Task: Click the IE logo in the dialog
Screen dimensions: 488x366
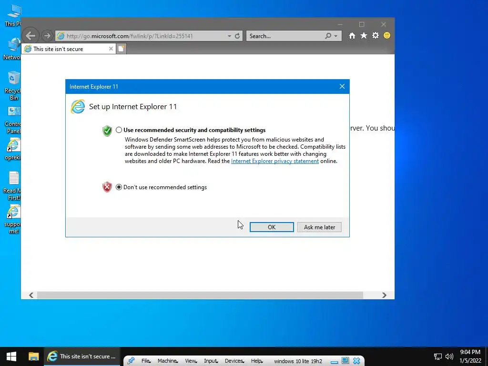Action: point(78,107)
